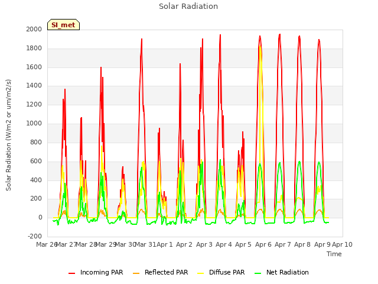Screen dimensions: 378x284
Task: Click the yellow Diffuse PAR legend swatch
Action: coord(201,273)
